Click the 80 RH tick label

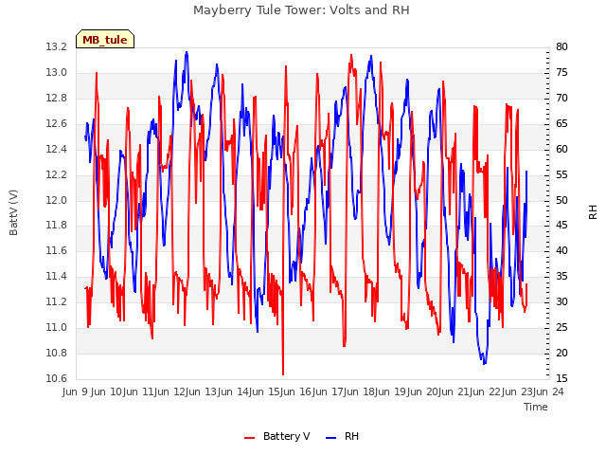561,47
